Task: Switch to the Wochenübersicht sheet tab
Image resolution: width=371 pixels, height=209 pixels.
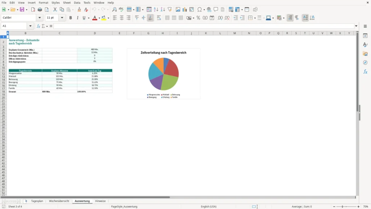Action: (x=59, y=201)
